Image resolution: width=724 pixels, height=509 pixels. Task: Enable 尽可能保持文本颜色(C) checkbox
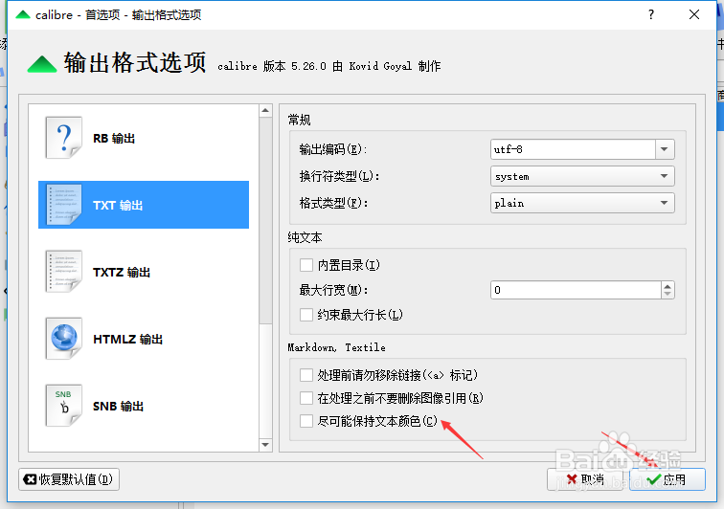pyautogui.click(x=306, y=421)
